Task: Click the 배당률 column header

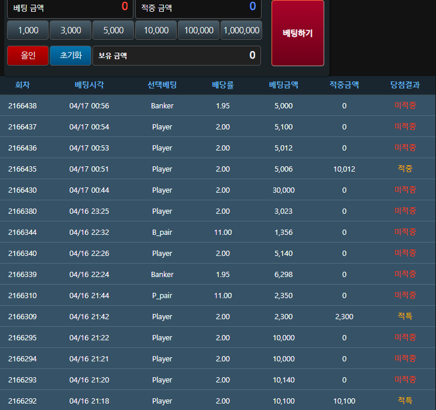Action: click(222, 85)
